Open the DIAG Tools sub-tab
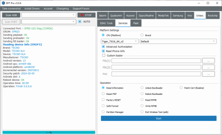Viewport: 222px width, 135px height. click(106, 23)
